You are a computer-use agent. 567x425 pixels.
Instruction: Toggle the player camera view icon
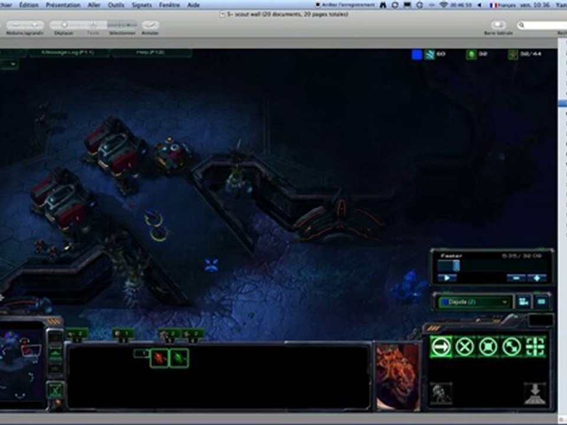click(x=523, y=302)
